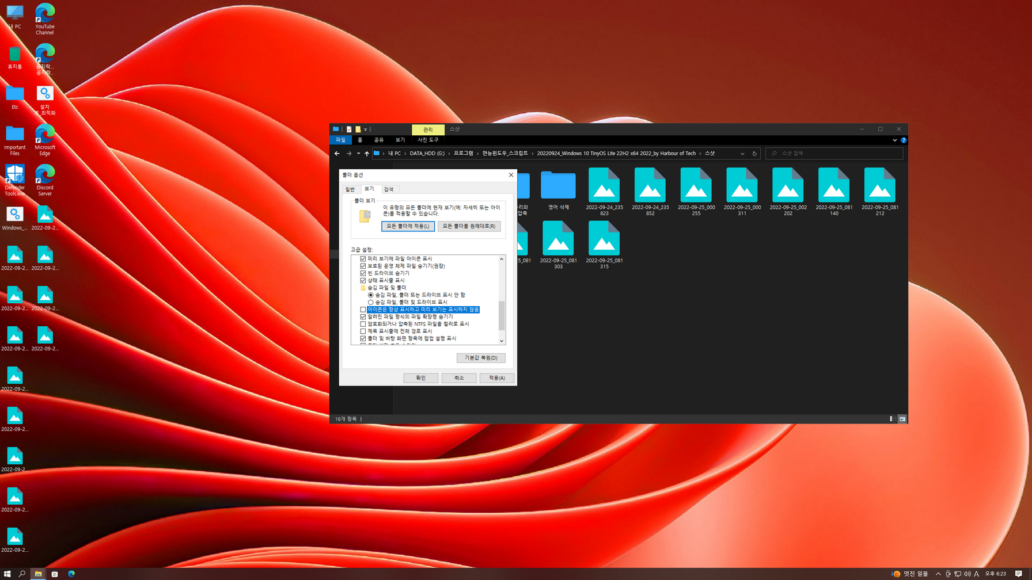This screenshot has width=1032, height=580.
Task: Select image file 2022-09-25_000255
Action: point(696,192)
